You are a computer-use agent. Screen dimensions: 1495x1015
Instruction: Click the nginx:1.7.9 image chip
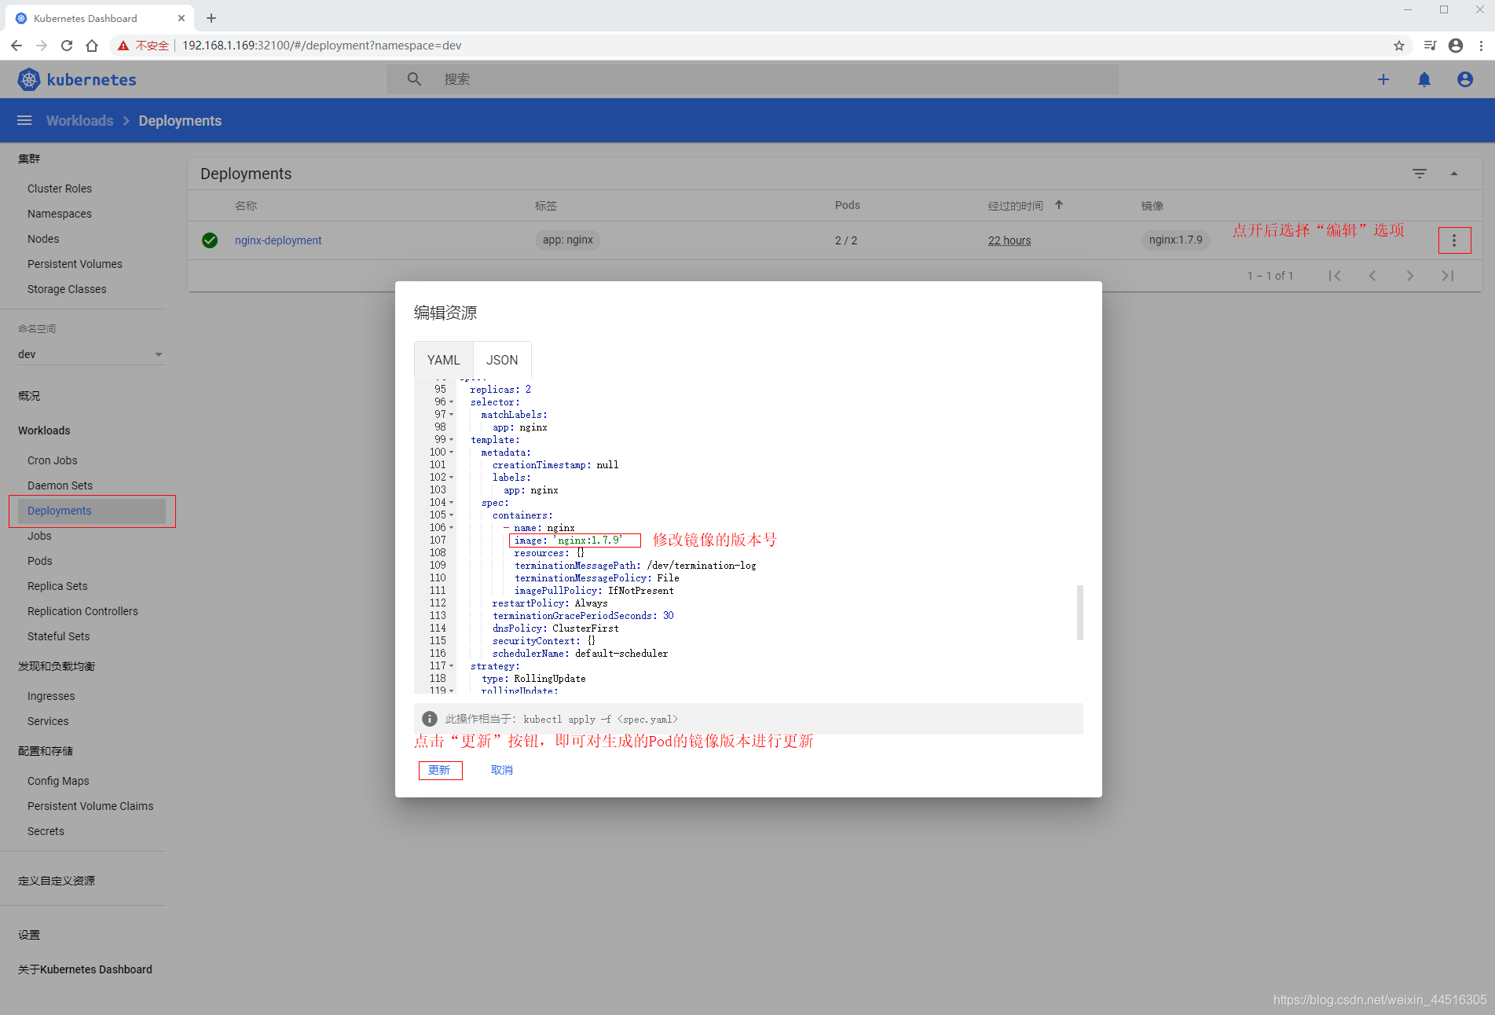(x=1175, y=240)
